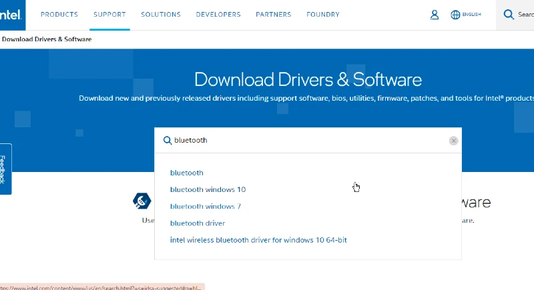
Task: Click the Download Drivers & Software breadcrumb
Action: (47, 39)
